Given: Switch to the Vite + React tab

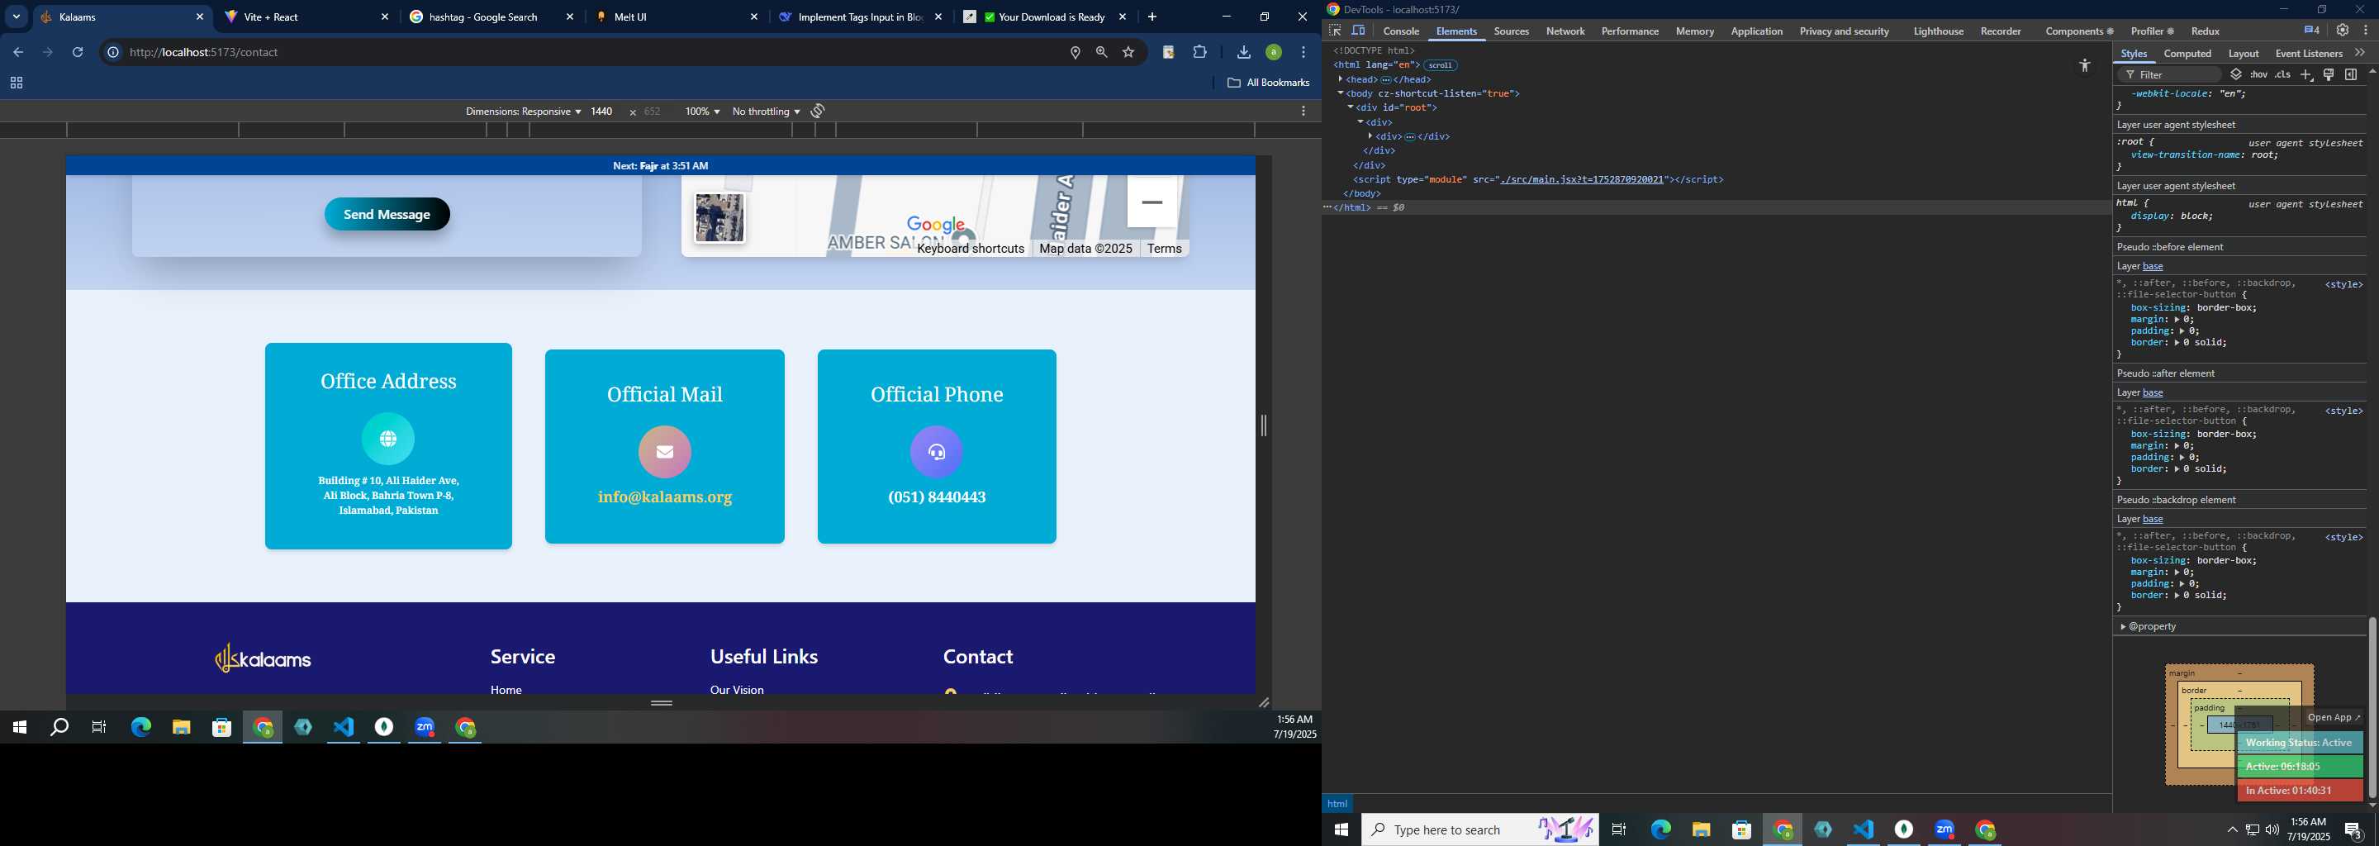Looking at the screenshot, I should [306, 17].
